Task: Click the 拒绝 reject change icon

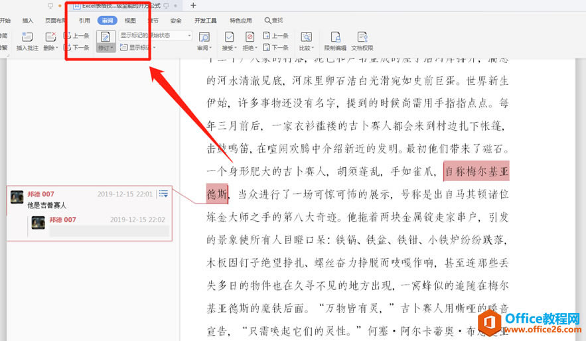Action: (250, 37)
